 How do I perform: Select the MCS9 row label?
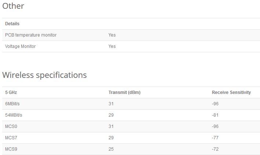tap(11, 149)
